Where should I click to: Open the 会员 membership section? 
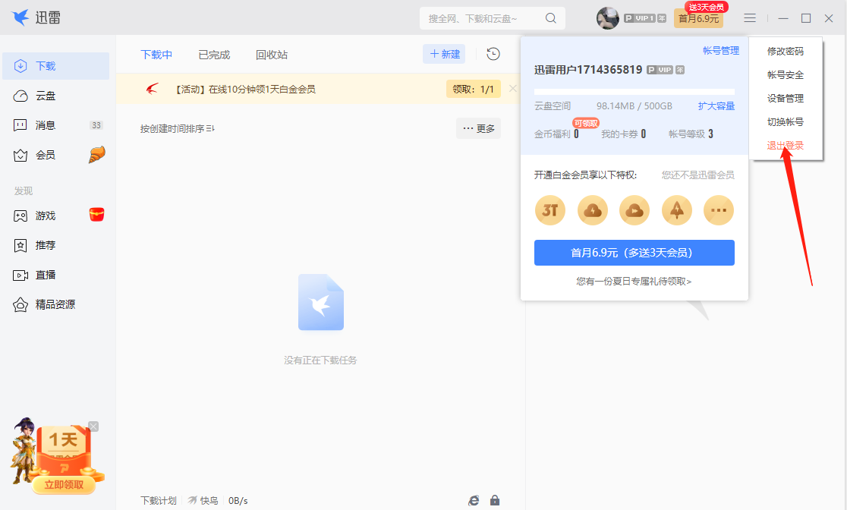coord(47,154)
